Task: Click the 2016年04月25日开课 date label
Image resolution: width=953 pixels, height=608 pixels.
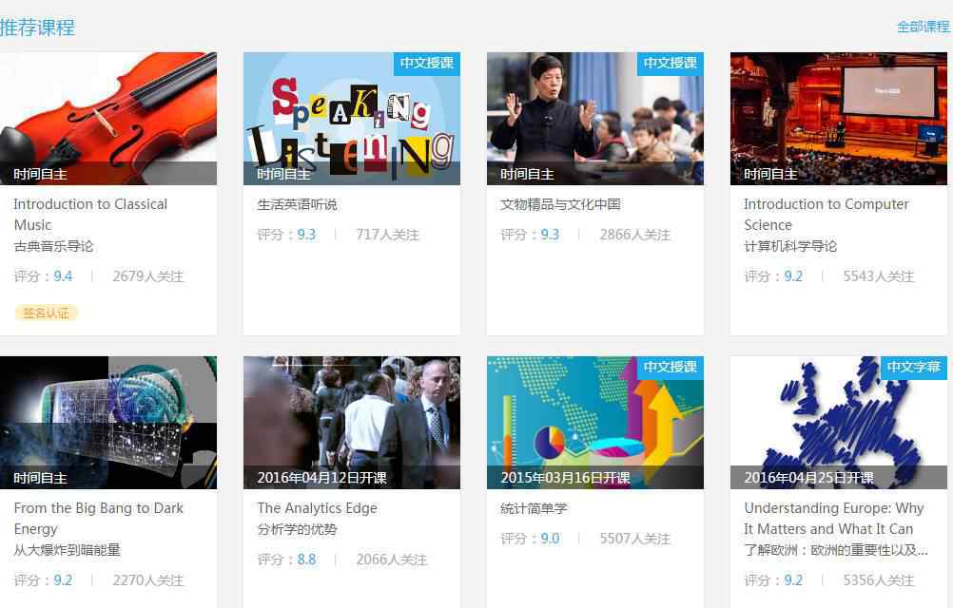Action: [x=809, y=478]
